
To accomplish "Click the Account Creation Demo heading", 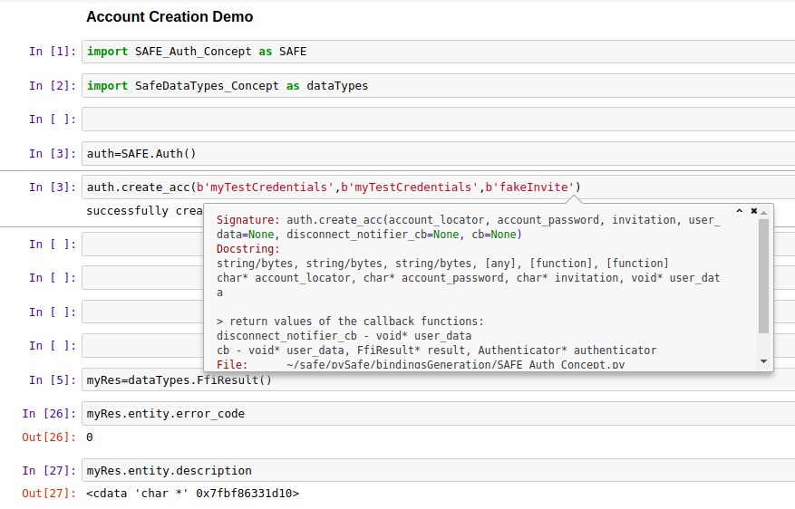I will pos(170,17).
